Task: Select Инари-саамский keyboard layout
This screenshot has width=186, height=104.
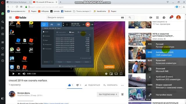Action: (x=166, y=86)
